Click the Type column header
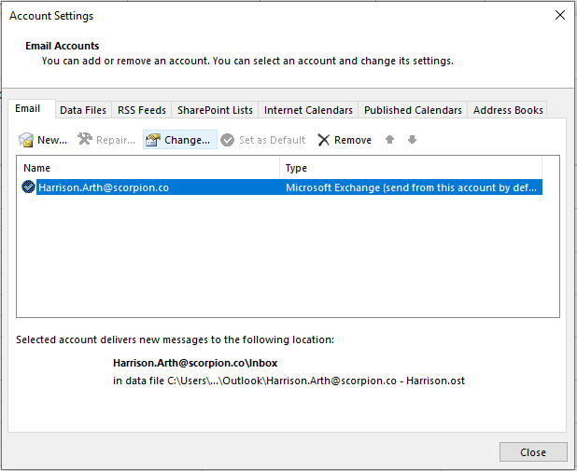Viewport: 577px width, 471px height. (411, 168)
